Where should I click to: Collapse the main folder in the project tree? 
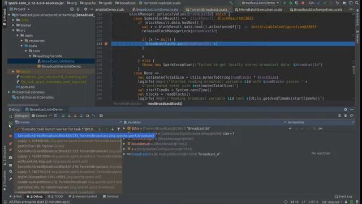pyautogui.click(x=18, y=35)
